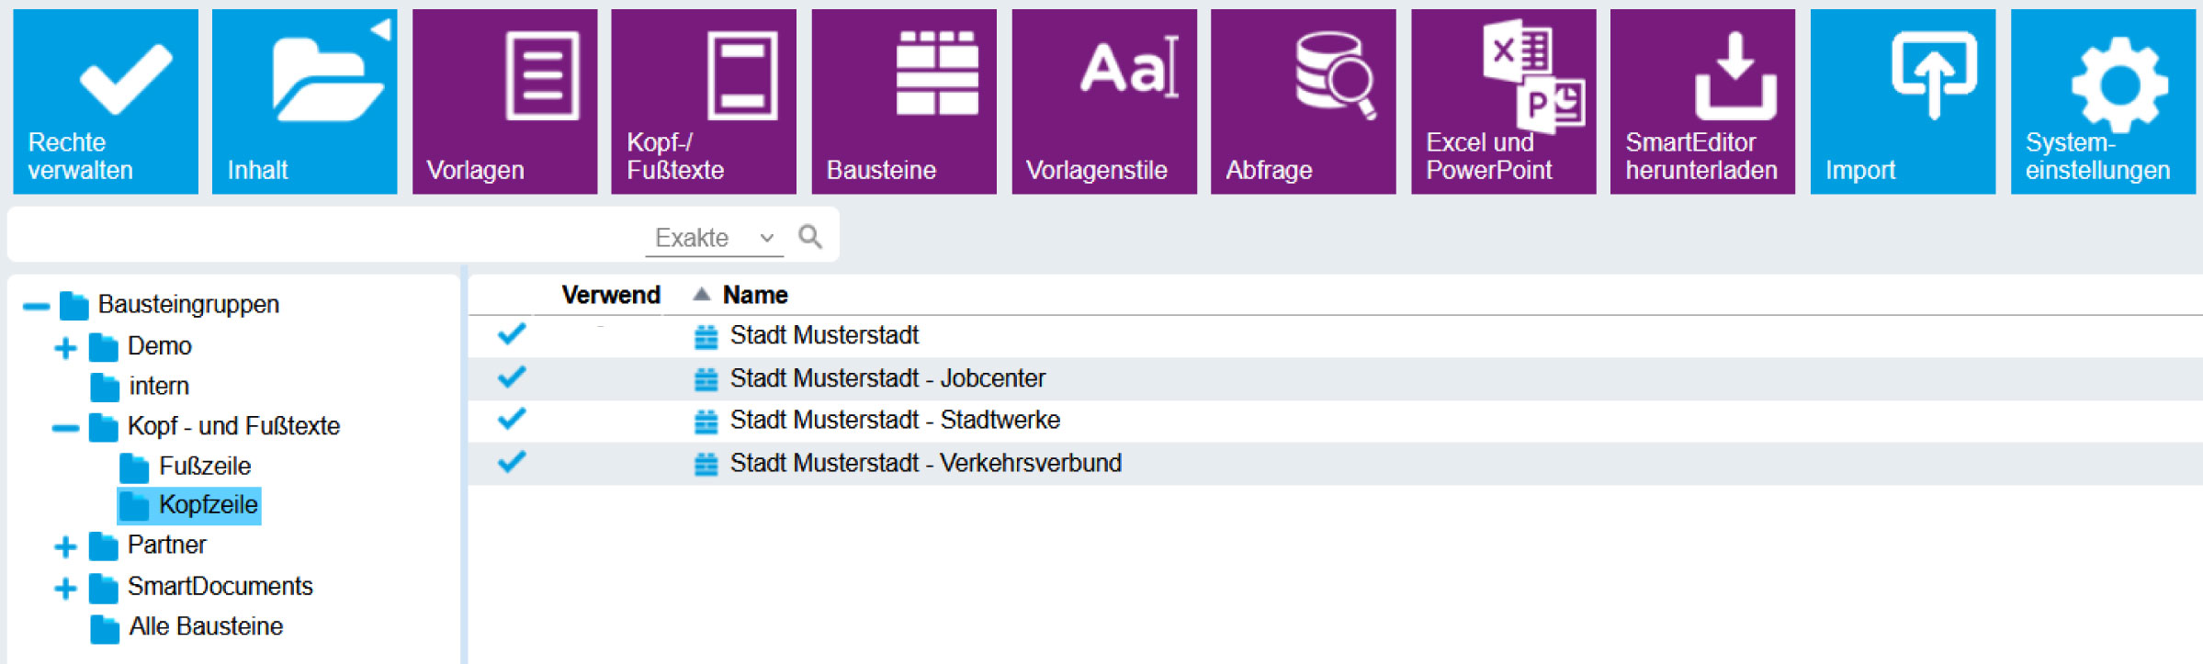This screenshot has width=2203, height=664.
Task: Open the Inhalt folder tile
Action: tap(305, 101)
